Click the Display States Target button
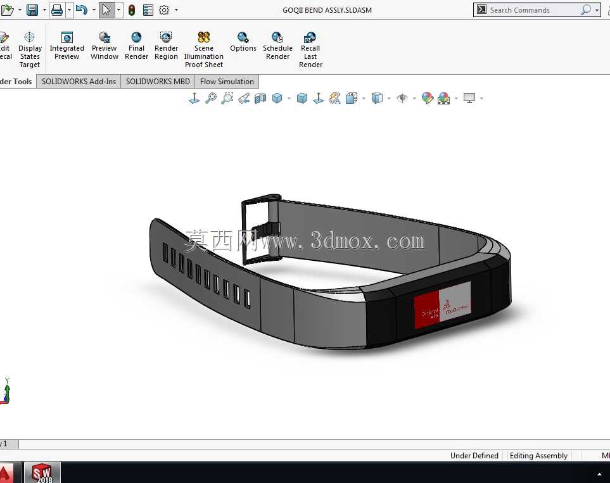This screenshot has width=610, height=483. click(30, 50)
